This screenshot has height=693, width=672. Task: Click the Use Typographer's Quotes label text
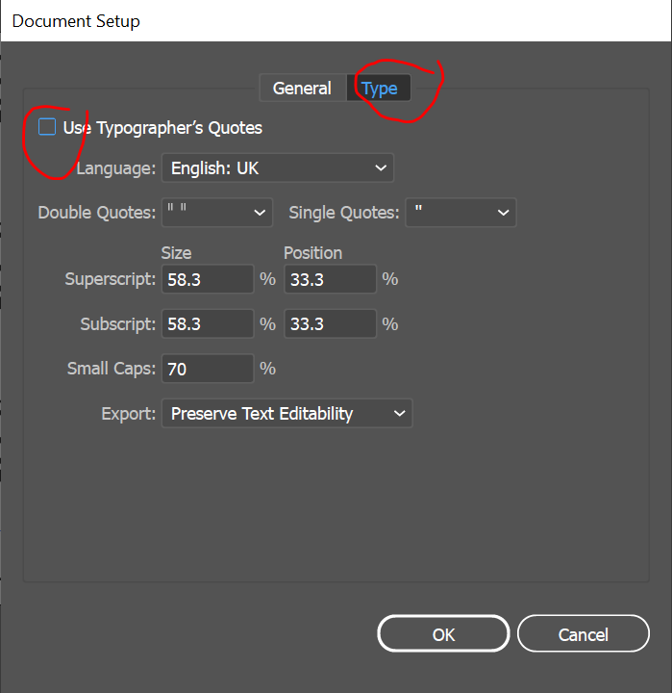(x=162, y=128)
